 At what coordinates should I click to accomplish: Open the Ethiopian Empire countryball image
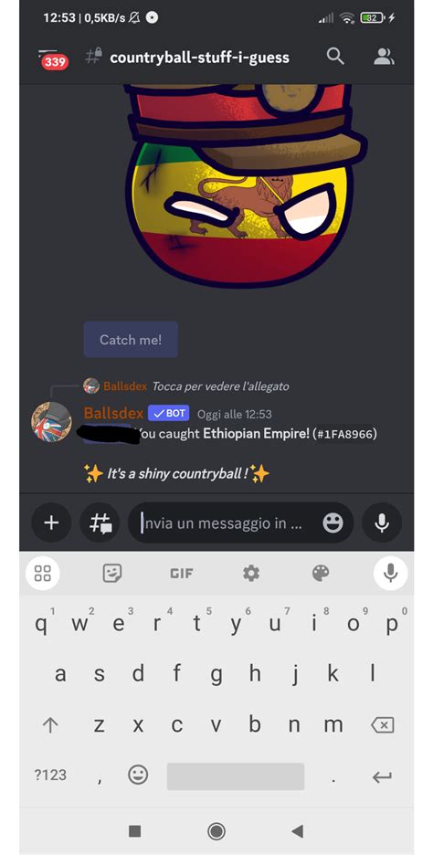click(x=240, y=185)
